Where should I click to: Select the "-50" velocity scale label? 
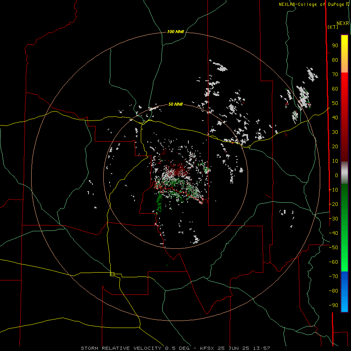point(333,248)
